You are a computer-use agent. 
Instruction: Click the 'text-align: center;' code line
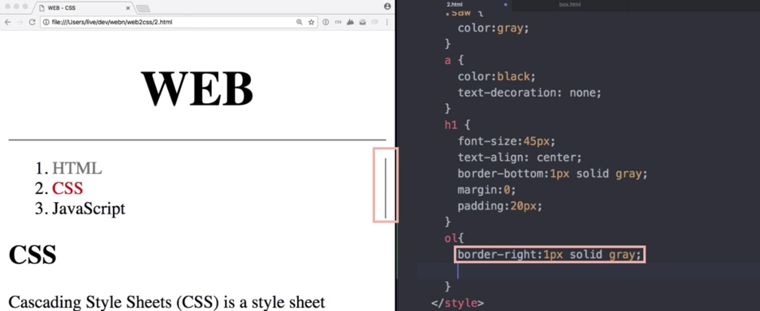tap(519, 158)
